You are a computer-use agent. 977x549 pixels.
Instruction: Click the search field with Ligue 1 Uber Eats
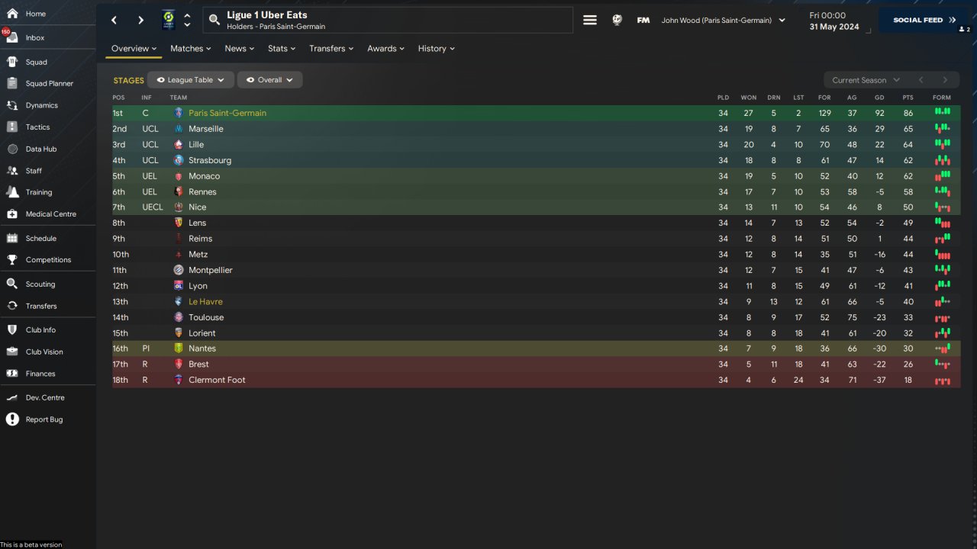388,21
